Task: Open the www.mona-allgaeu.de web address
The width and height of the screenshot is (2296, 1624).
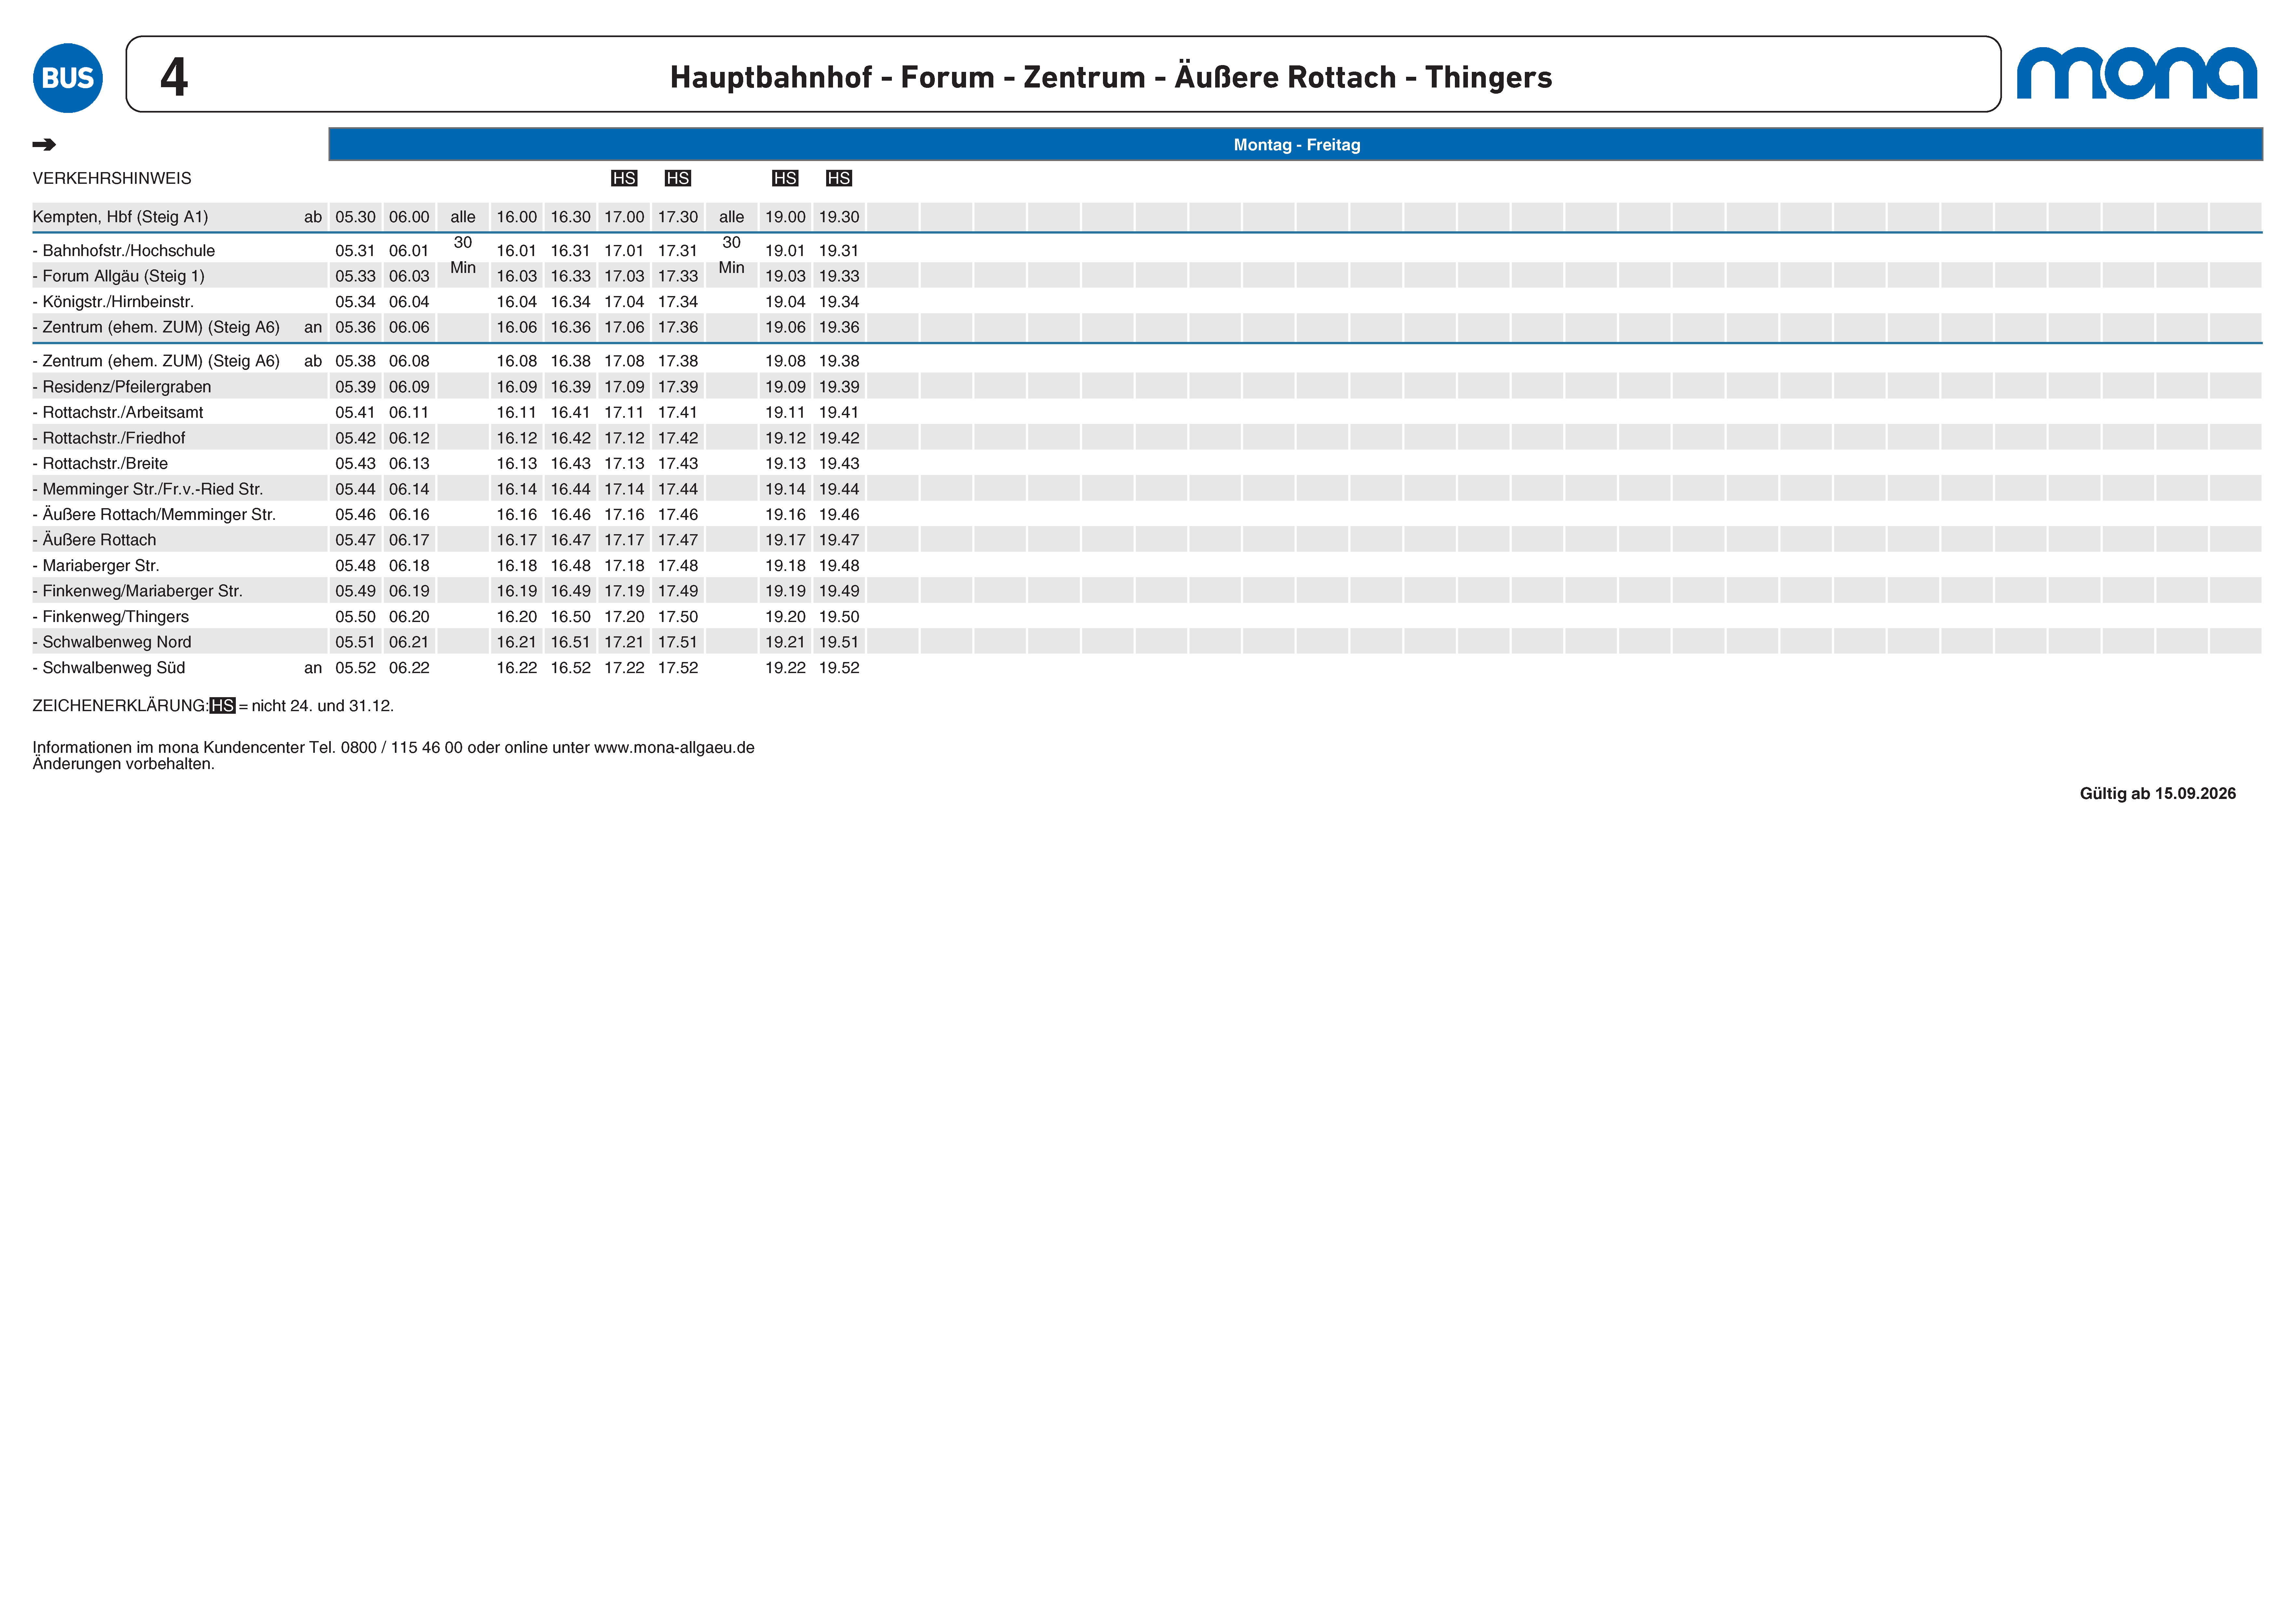Action: coord(674,748)
